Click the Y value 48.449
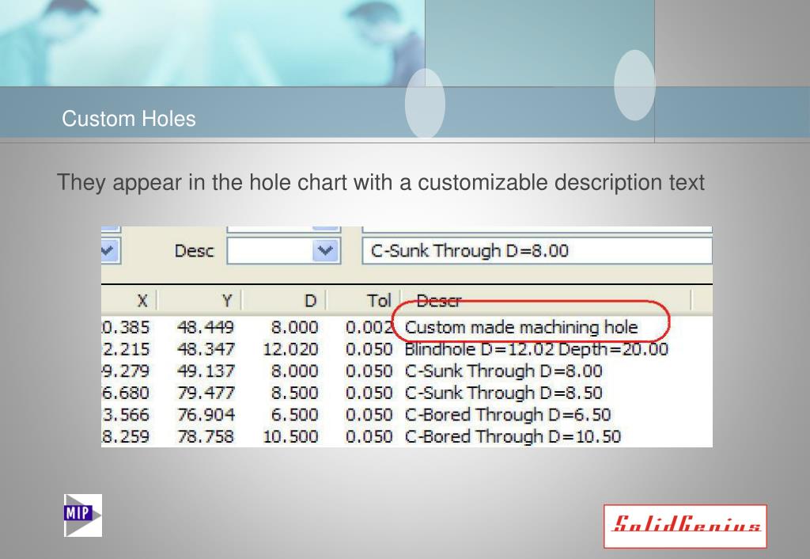The width and height of the screenshot is (810, 559). [206, 327]
